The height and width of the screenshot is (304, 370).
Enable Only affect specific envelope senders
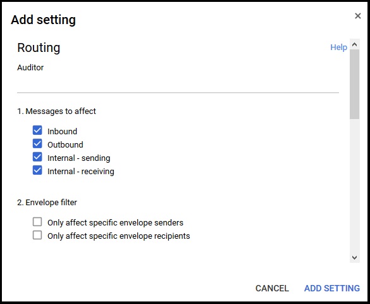tap(37, 222)
